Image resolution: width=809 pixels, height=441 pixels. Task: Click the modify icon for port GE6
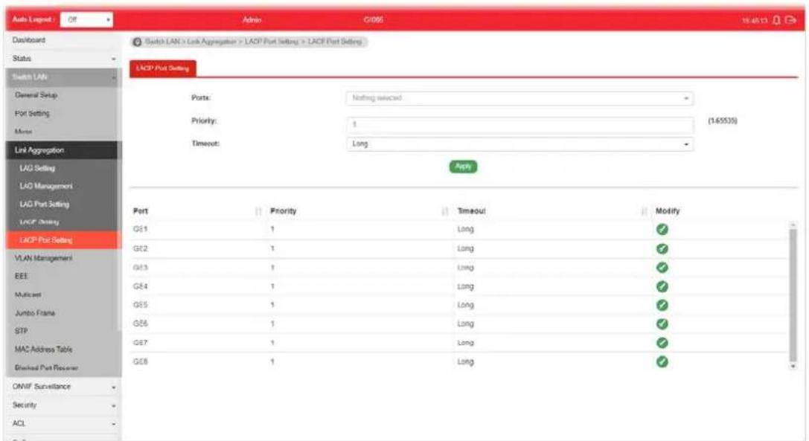[x=662, y=324]
